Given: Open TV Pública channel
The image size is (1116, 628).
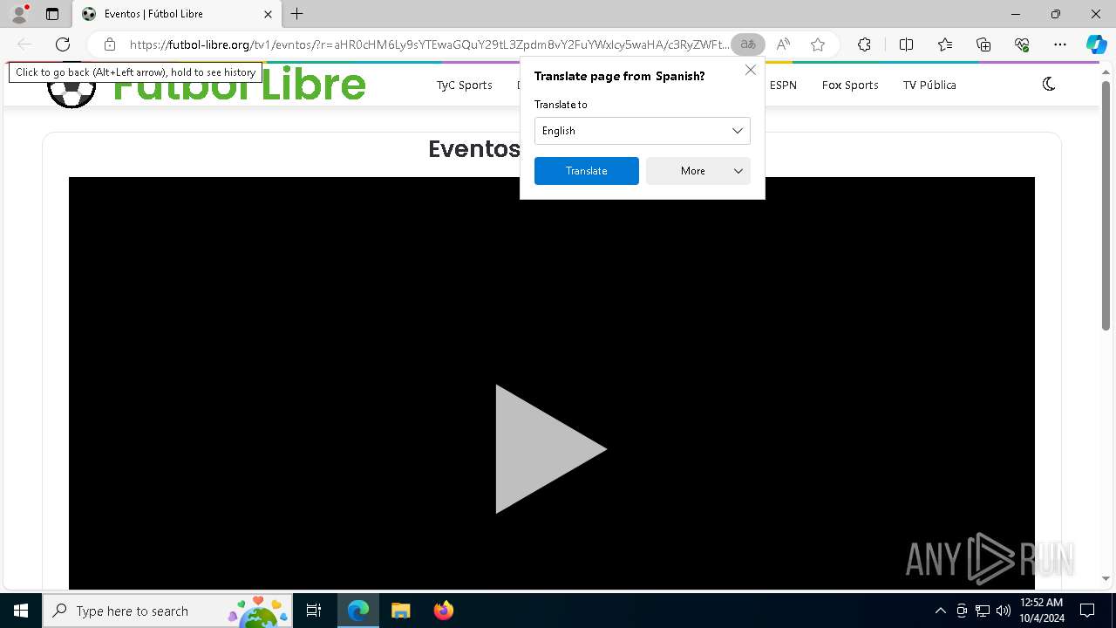Looking at the screenshot, I should pyautogui.click(x=929, y=85).
